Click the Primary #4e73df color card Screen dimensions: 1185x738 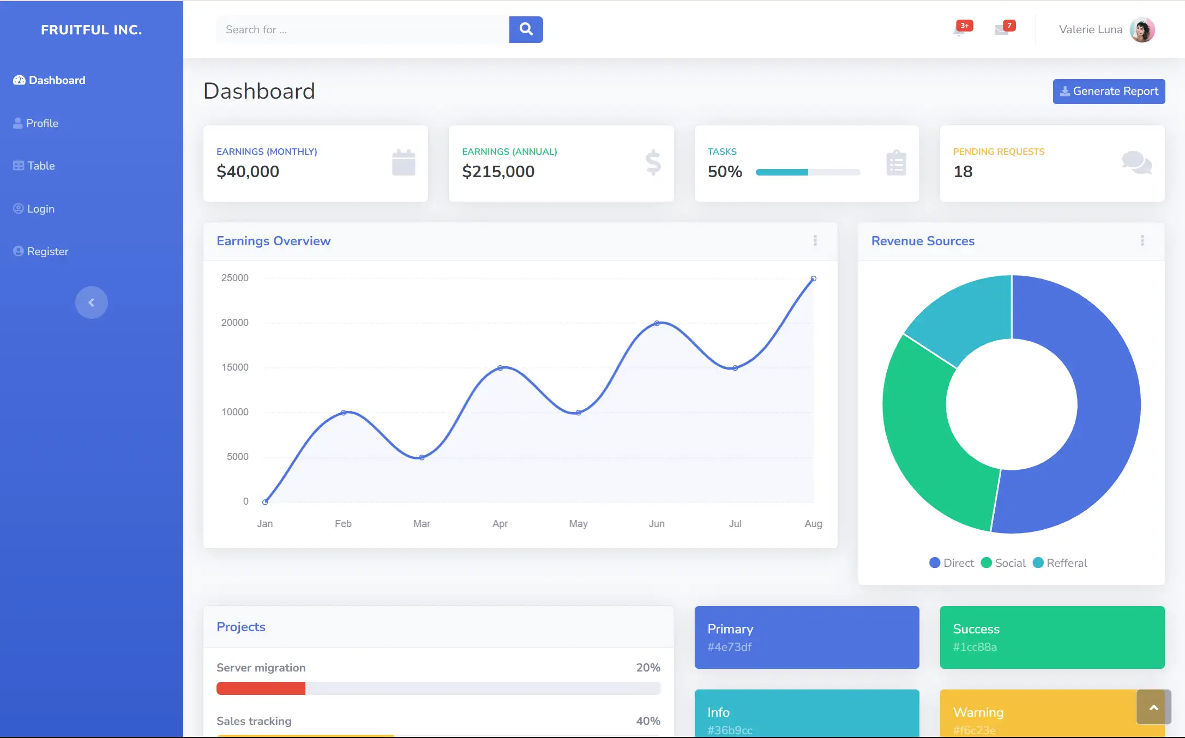pos(807,637)
